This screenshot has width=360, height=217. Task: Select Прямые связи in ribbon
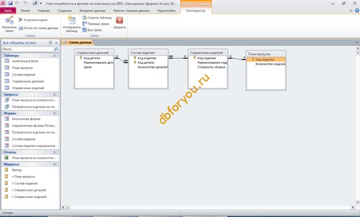tap(96, 24)
